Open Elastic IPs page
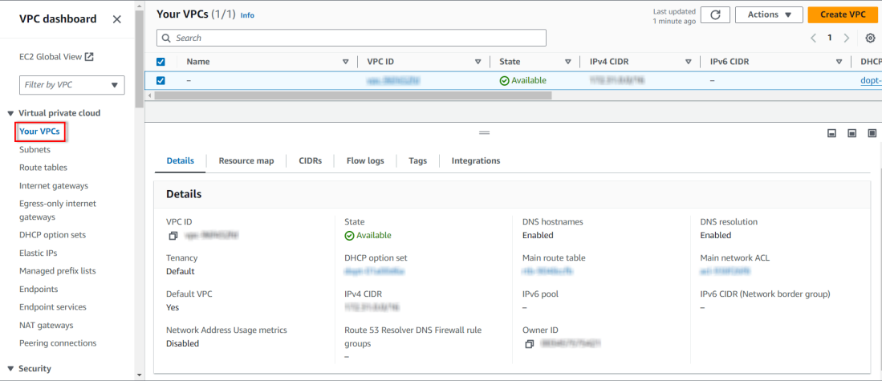 (39, 253)
